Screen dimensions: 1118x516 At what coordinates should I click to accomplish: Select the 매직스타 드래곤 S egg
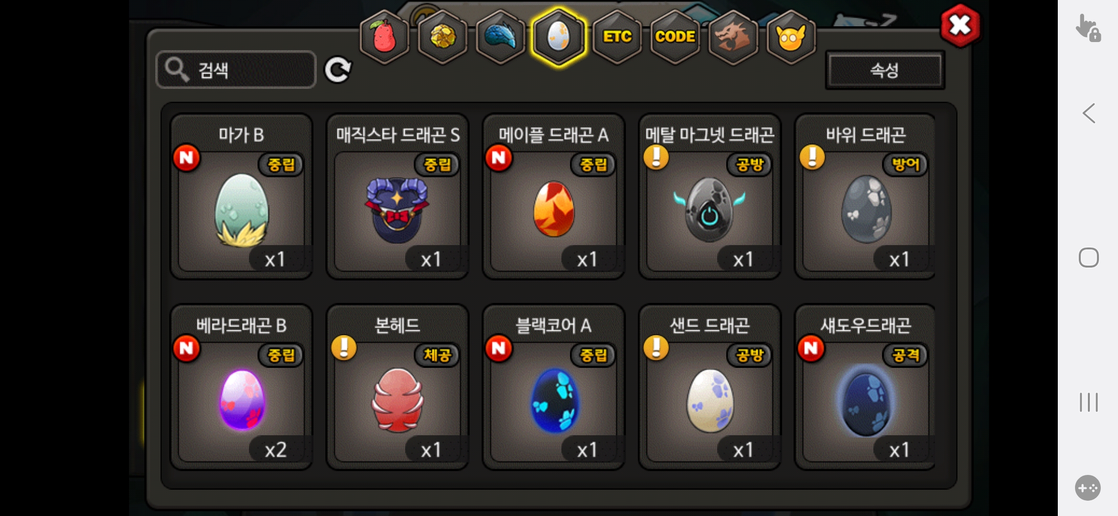(398, 196)
